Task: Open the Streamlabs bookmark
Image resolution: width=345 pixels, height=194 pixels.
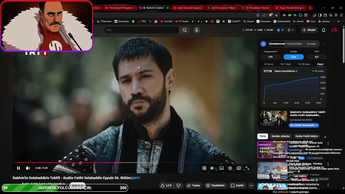Action: pyautogui.click(x=122, y=21)
